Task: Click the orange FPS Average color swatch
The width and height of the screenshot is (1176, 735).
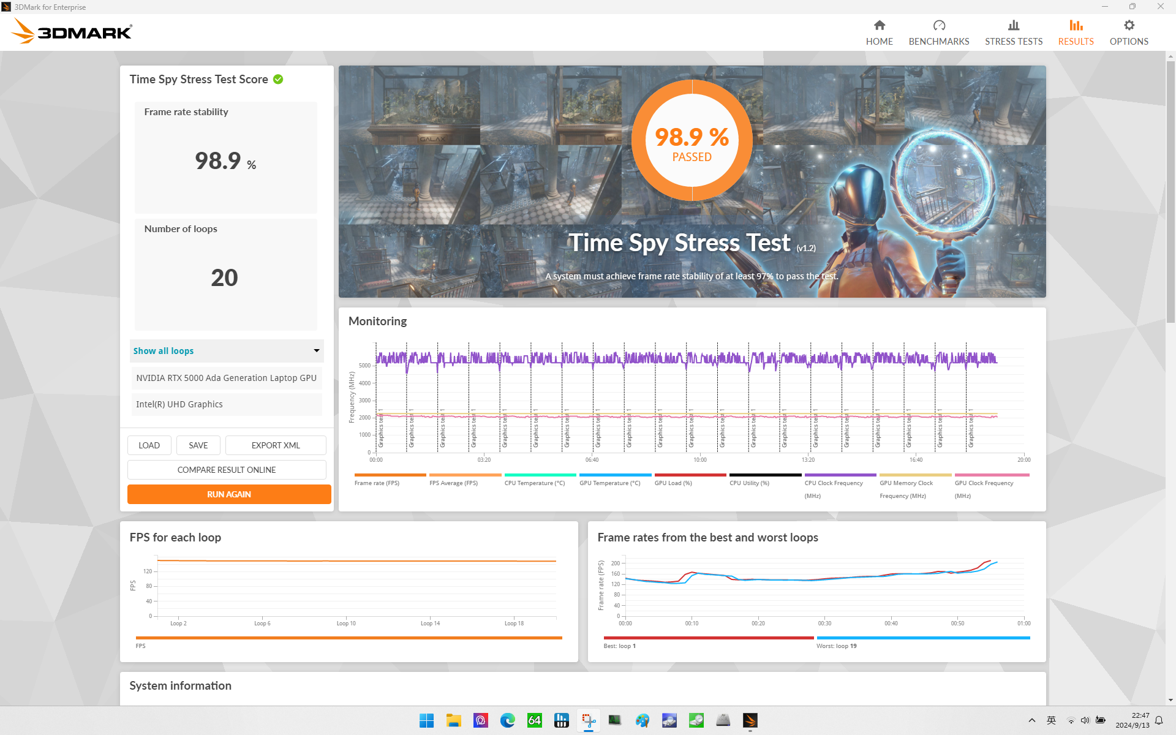Action: coord(464,475)
